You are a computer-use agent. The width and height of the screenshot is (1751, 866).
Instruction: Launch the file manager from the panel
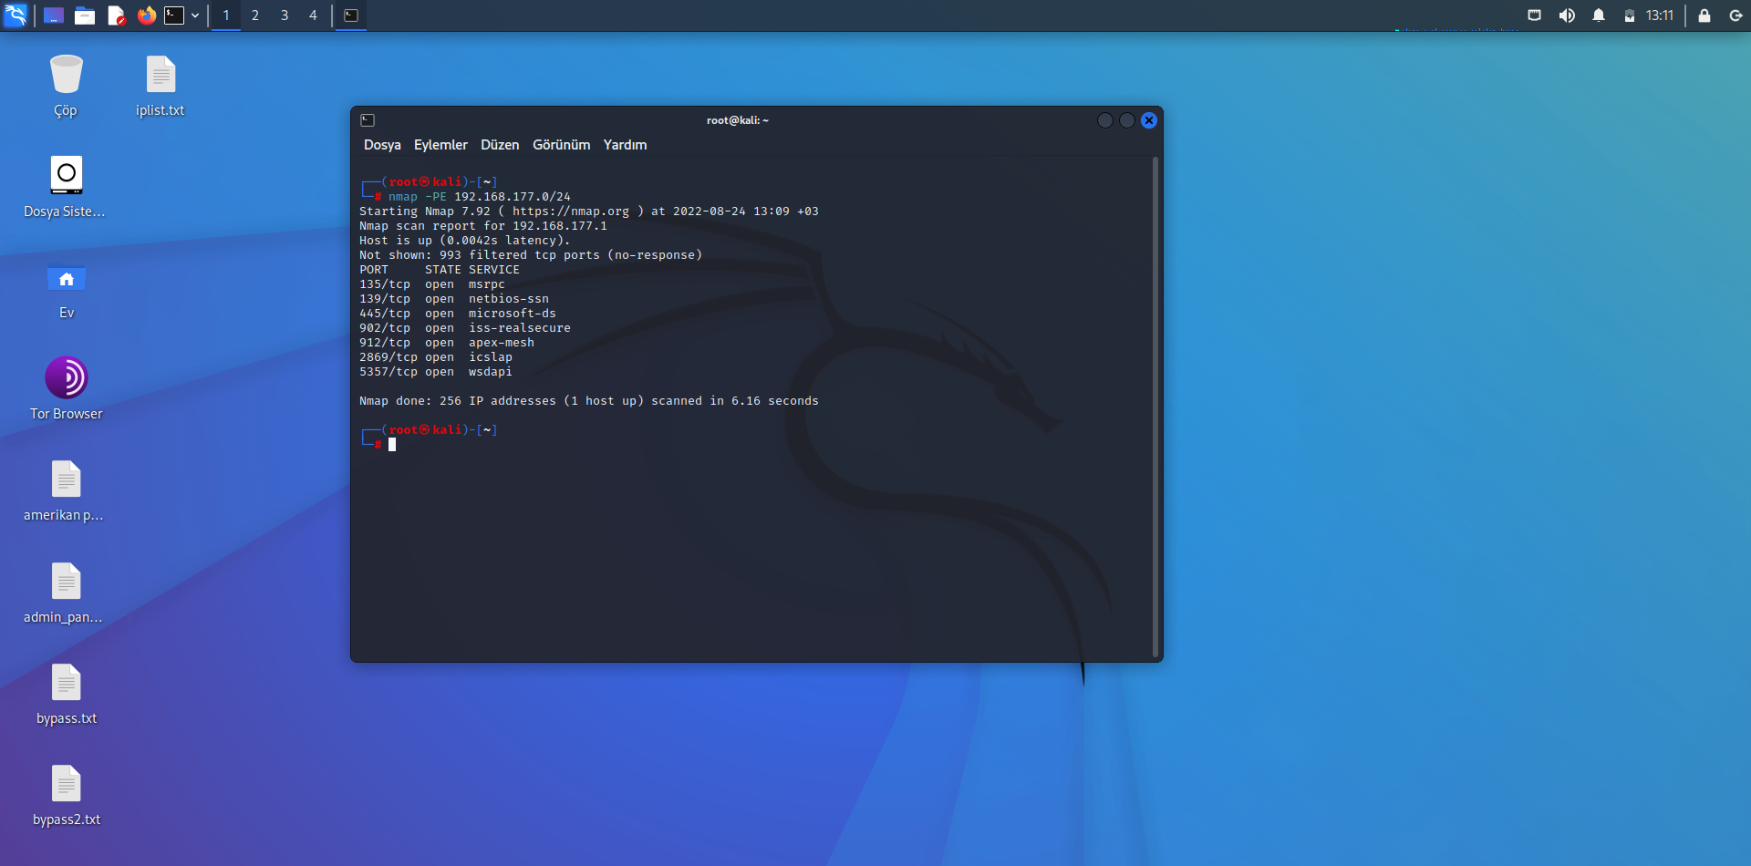coord(85,15)
